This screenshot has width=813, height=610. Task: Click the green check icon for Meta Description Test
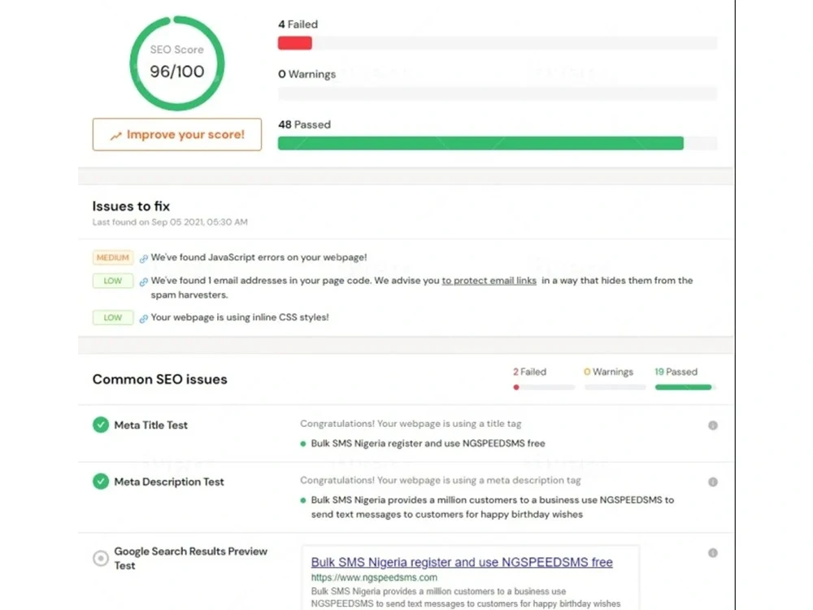coord(101,481)
